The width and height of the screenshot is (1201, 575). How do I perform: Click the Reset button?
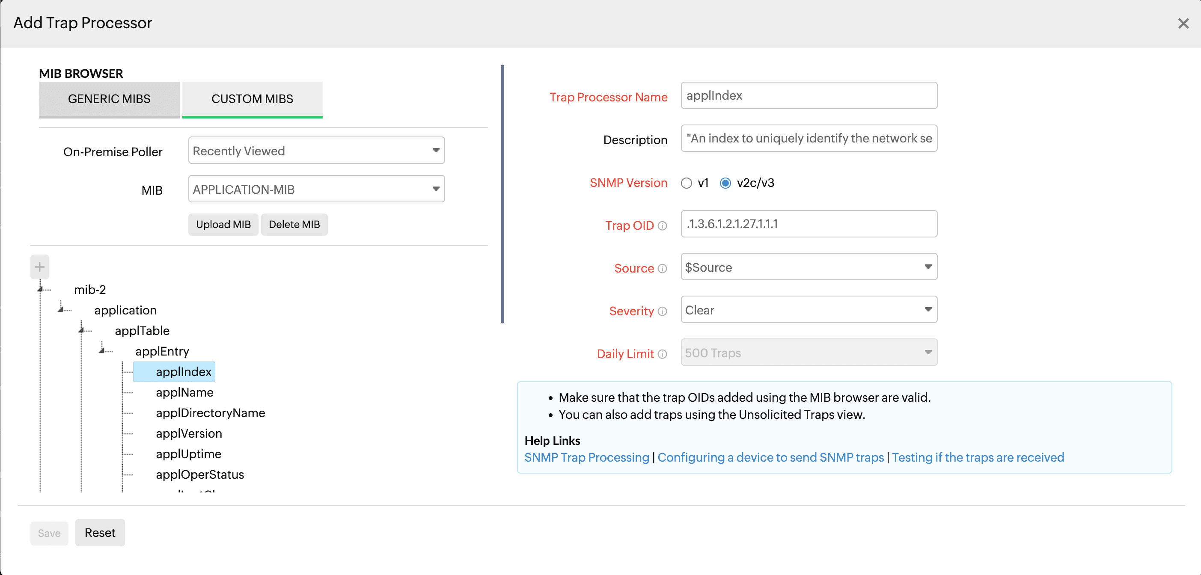pyautogui.click(x=99, y=533)
